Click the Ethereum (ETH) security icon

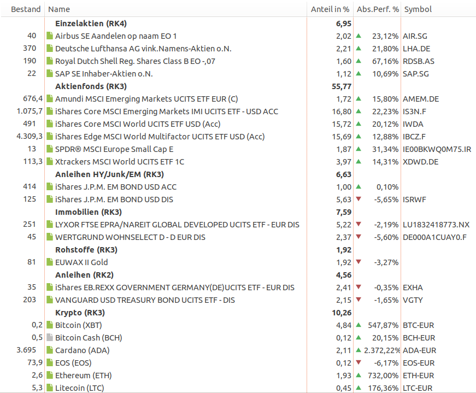(x=50, y=376)
